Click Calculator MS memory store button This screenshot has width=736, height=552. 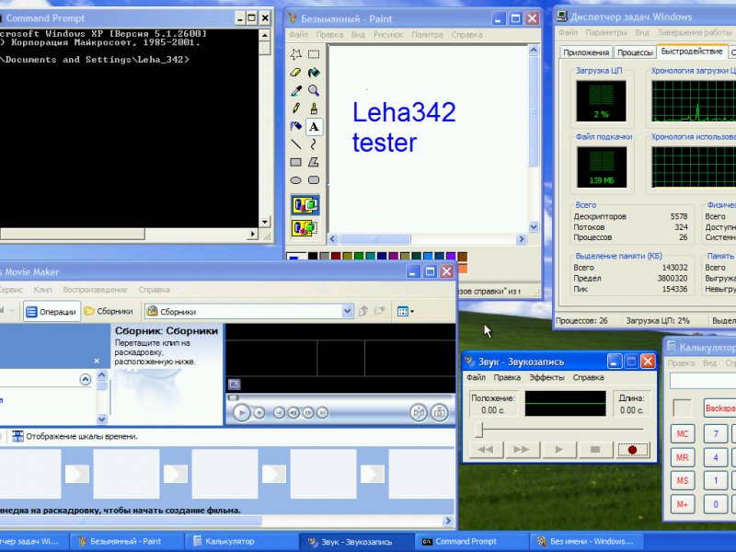pos(683,480)
